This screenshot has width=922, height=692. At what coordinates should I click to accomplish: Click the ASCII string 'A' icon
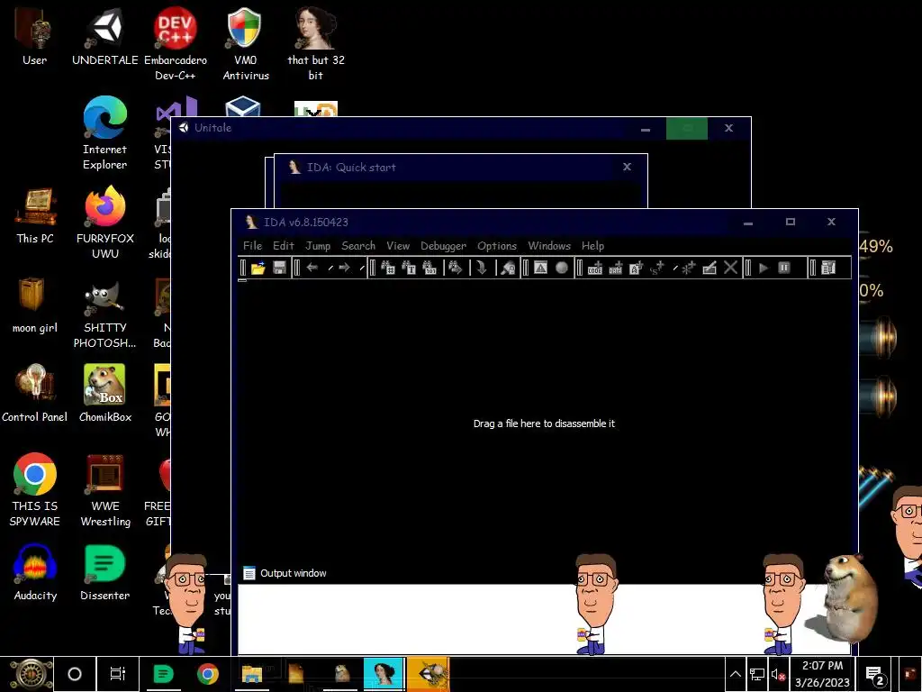(637, 269)
